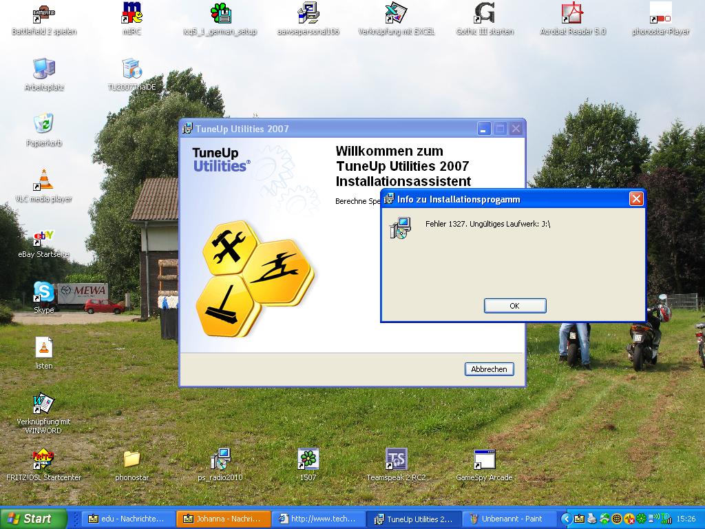705x529 pixels.
Task: Minimize the TuneUp Utilities 2007 window
Action: click(x=484, y=129)
